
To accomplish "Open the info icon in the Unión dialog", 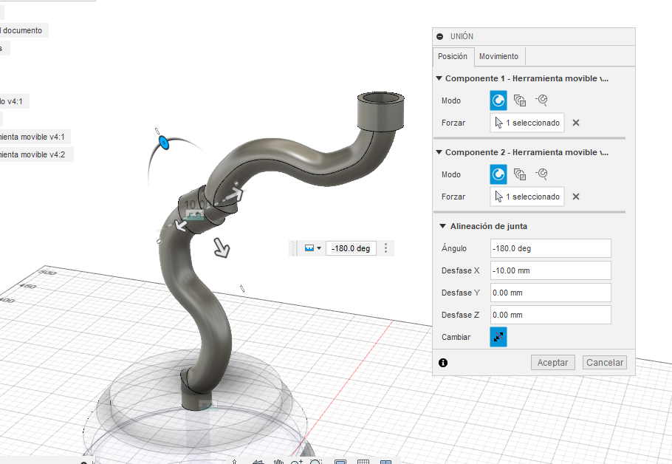I will [443, 363].
